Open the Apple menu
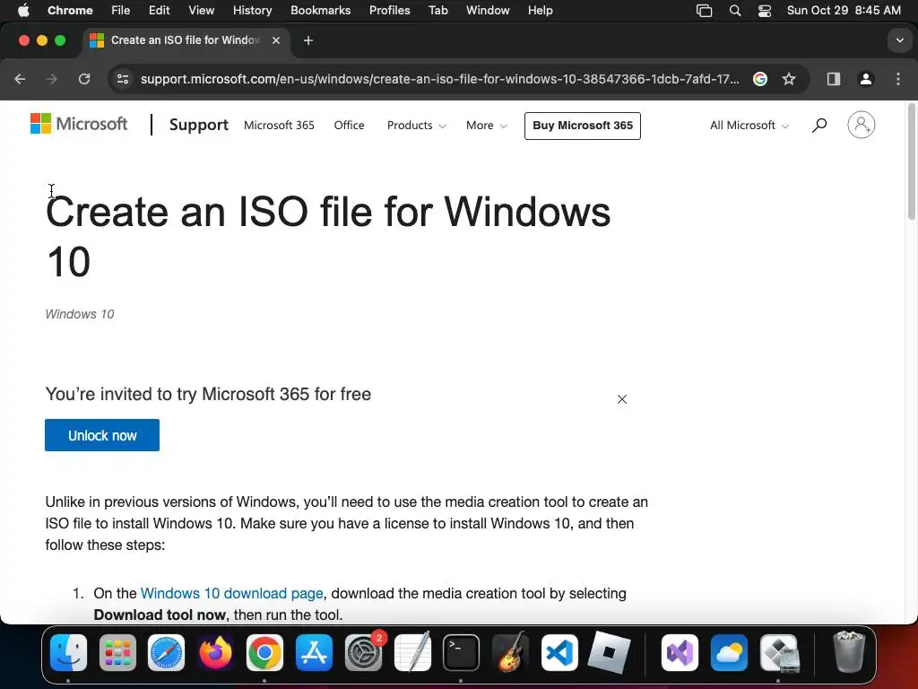 pyautogui.click(x=23, y=11)
